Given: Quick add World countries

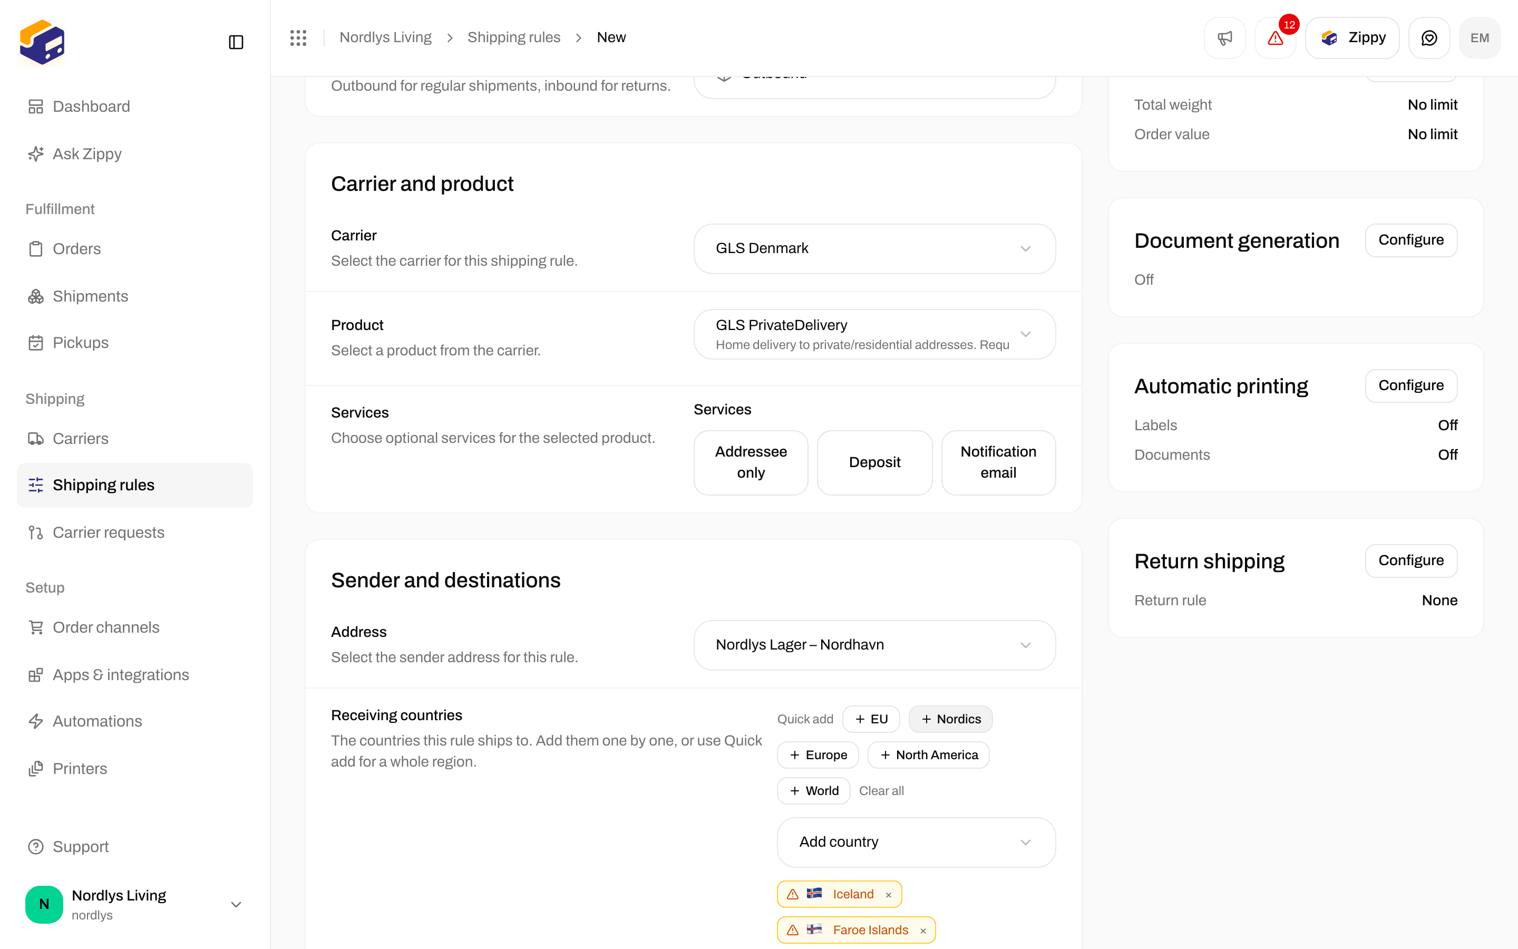Looking at the screenshot, I should tap(814, 791).
